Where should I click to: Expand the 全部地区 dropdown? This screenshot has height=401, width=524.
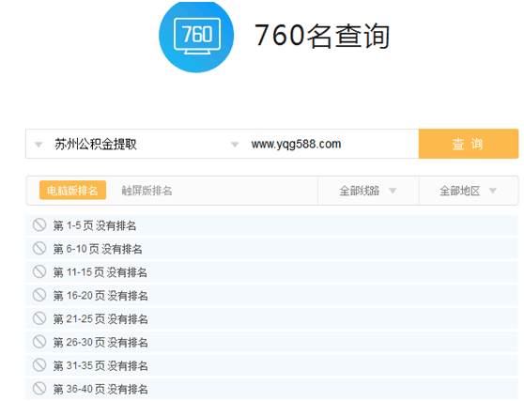pos(469,191)
